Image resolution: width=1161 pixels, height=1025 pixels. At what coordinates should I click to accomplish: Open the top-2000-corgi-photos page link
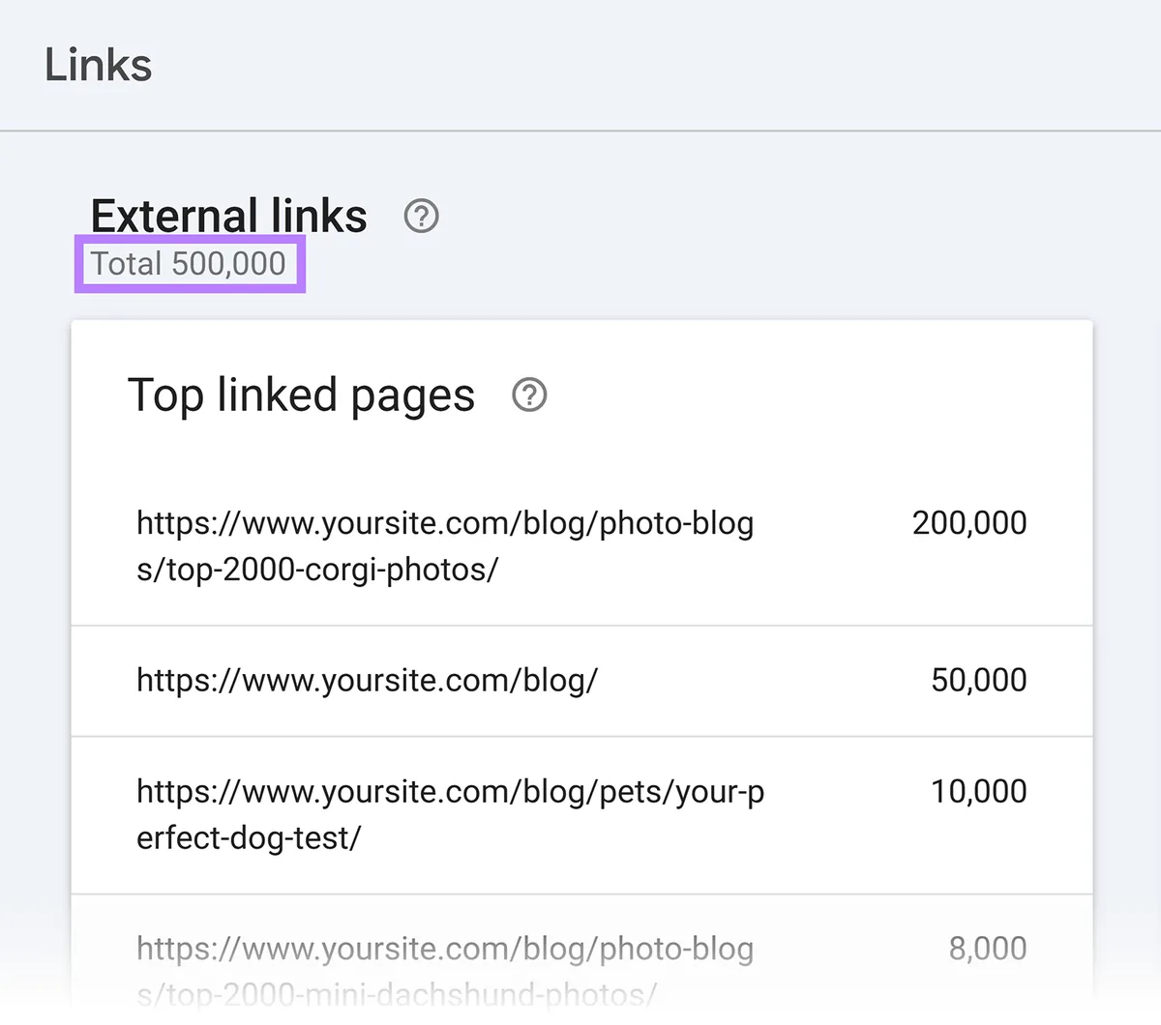coord(445,546)
